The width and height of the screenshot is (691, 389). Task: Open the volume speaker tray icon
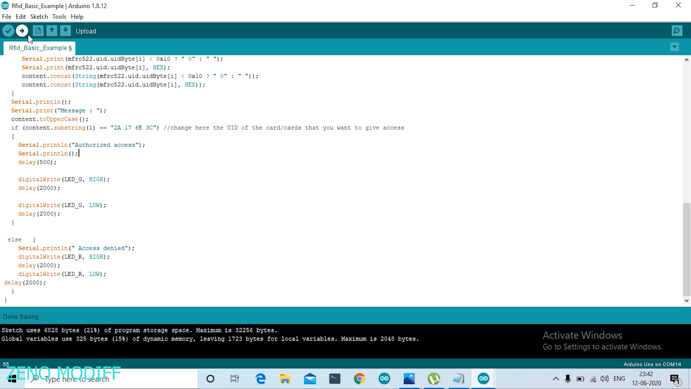click(x=605, y=379)
